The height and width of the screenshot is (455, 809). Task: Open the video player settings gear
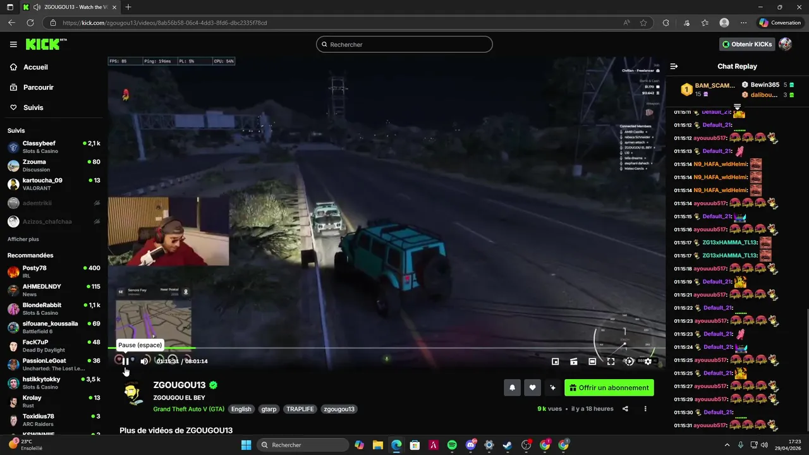click(647, 361)
